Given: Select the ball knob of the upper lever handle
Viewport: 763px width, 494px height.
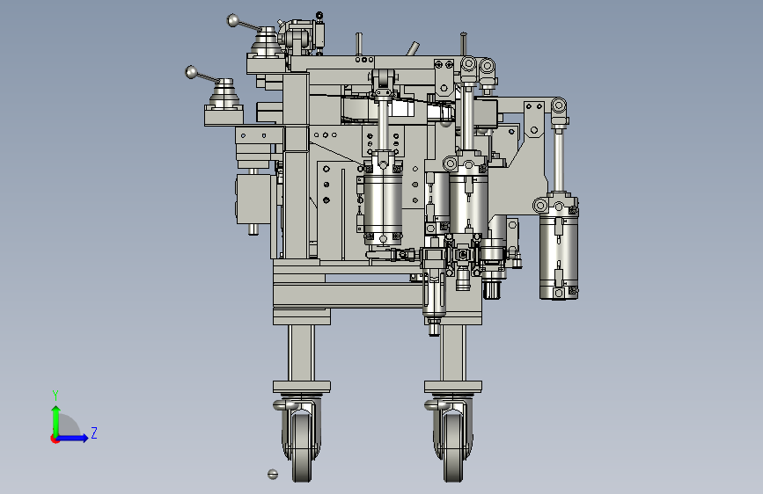Looking at the screenshot, I should pyautogui.click(x=233, y=20).
